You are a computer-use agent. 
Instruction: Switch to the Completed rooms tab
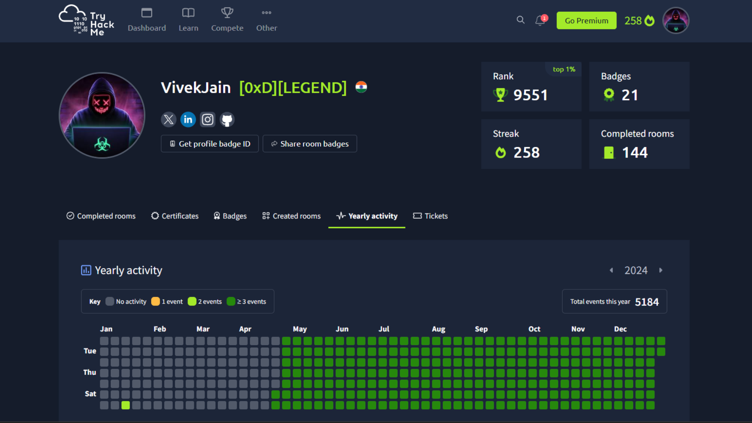click(101, 216)
